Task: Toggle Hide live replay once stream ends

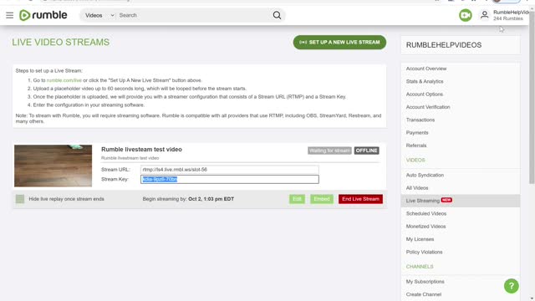Action: (20, 199)
